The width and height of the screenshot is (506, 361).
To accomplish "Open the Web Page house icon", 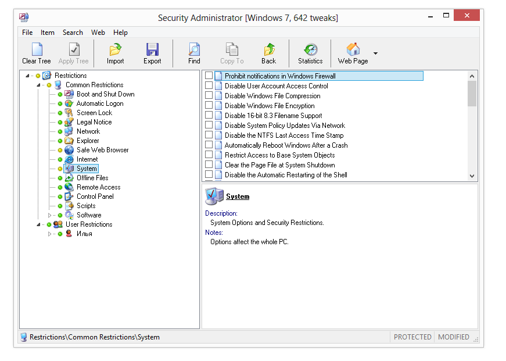I will [353, 49].
